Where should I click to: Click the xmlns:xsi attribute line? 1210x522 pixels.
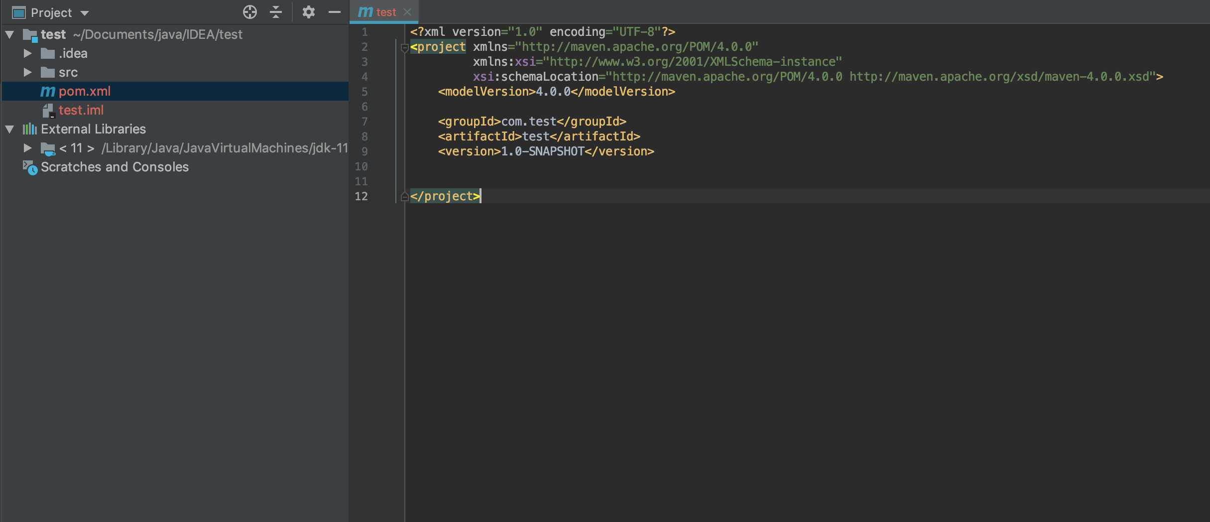[657, 62]
